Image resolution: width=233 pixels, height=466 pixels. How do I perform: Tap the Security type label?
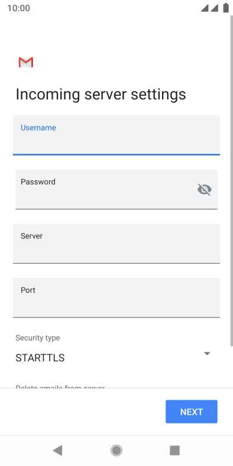(38, 338)
